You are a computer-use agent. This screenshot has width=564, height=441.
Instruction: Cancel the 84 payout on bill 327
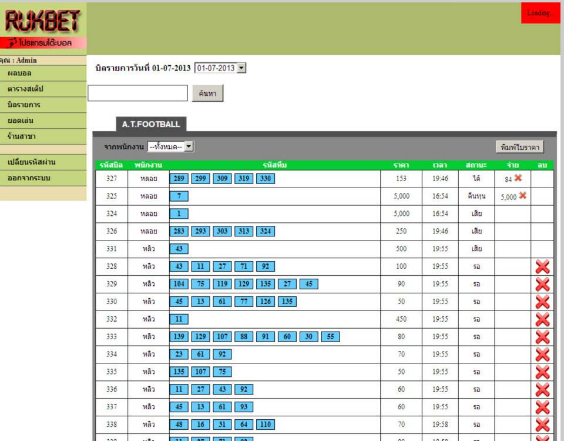(x=518, y=178)
